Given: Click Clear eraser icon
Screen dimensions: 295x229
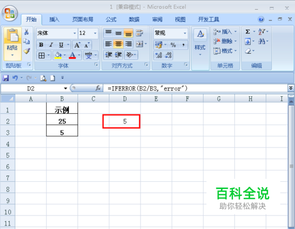Looking at the screenshot, I should tap(248, 51).
